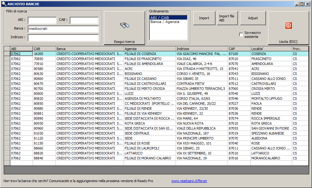This screenshot has width=312, height=188.
Task: Click the Indirizzo filter input field
Action: tap(63, 38)
